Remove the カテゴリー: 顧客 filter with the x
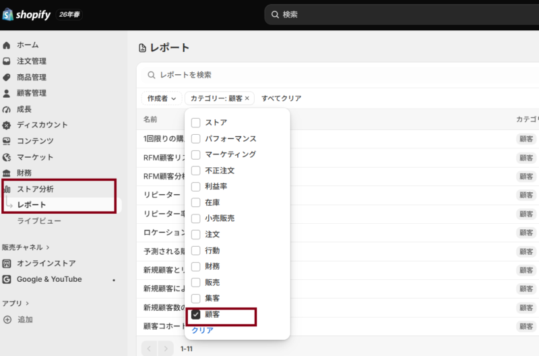 pos(247,98)
